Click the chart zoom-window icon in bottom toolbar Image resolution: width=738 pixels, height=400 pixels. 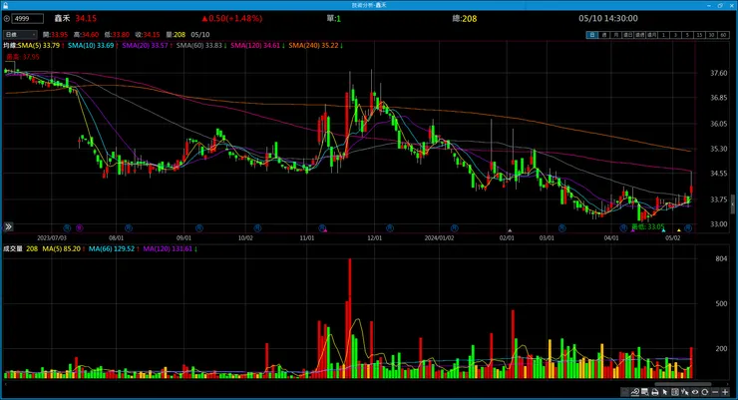tap(645, 392)
